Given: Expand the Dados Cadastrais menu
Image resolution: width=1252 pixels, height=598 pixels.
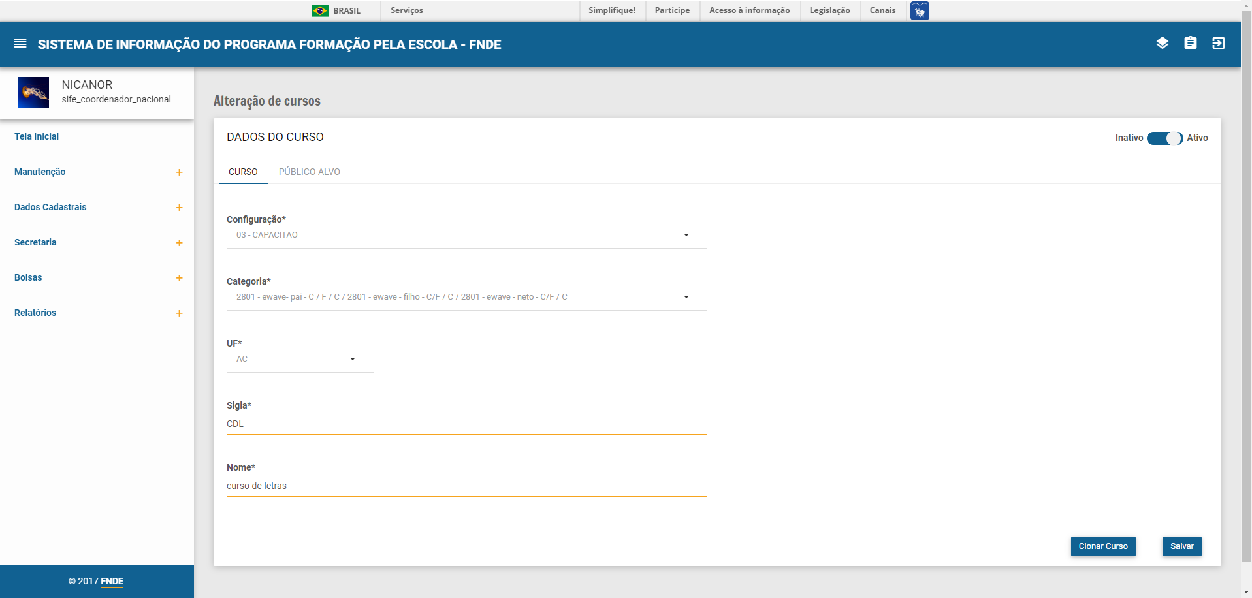Looking at the screenshot, I should coord(179,208).
